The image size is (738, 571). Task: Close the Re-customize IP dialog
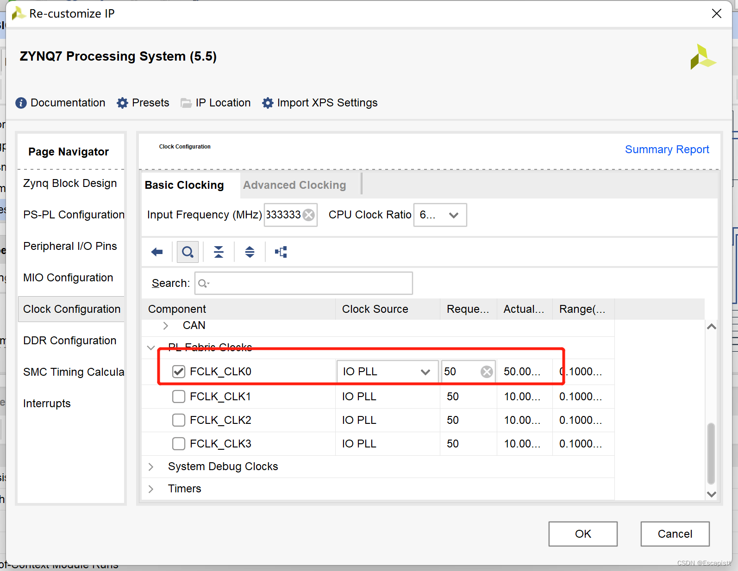[717, 13]
